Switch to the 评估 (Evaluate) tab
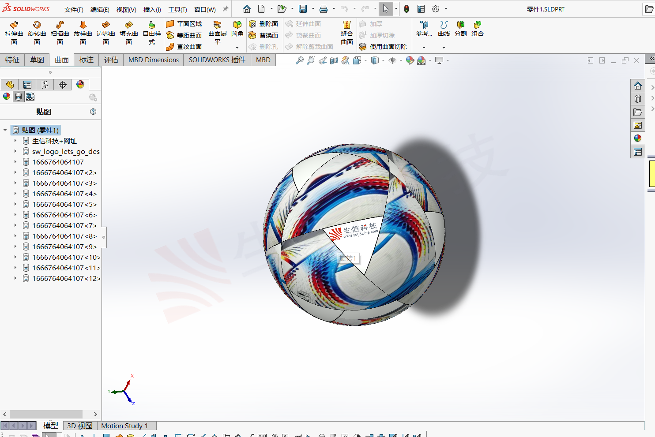The image size is (655, 437). (x=111, y=60)
